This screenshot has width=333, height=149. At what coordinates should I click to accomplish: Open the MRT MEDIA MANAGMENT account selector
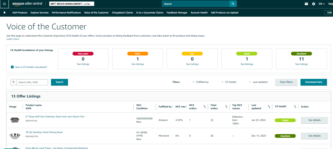pyautogui.click(x=72, y=4)
